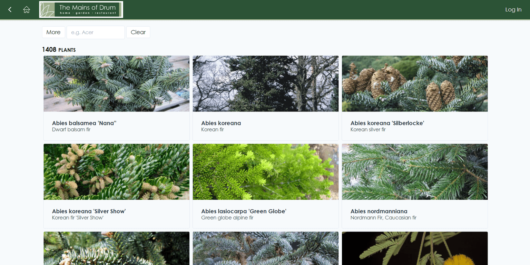
Task: View the Abies koreana 'Silberlocke' cone image
Action: 415,84
